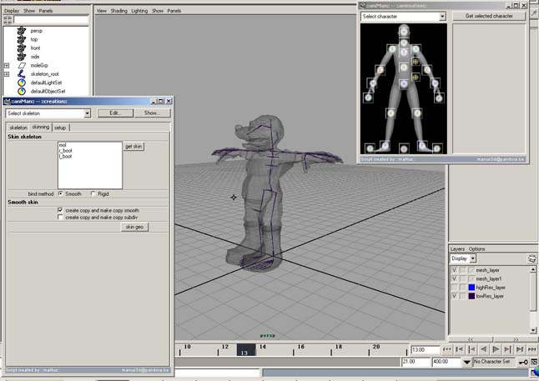Hide the lowRes_layer using its V box
Screen dimensions: 539x381
pyautogui.click(x=455, y=296)
